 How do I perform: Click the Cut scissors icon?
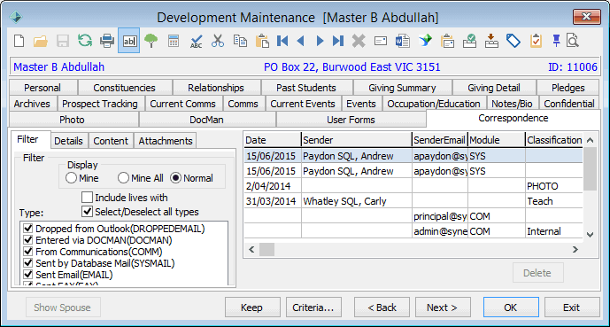[x=218, y=41]
